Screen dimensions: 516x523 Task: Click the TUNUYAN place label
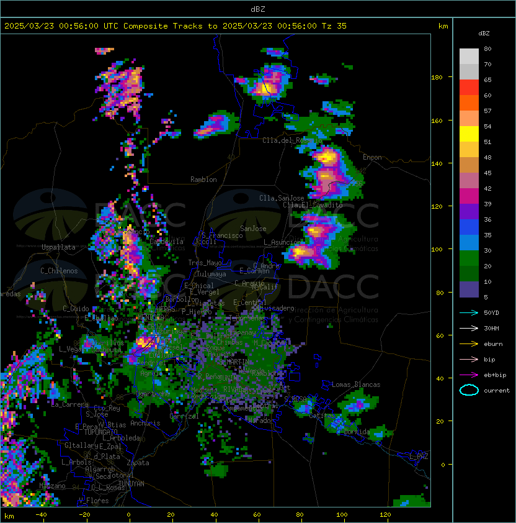click(131, 484)
